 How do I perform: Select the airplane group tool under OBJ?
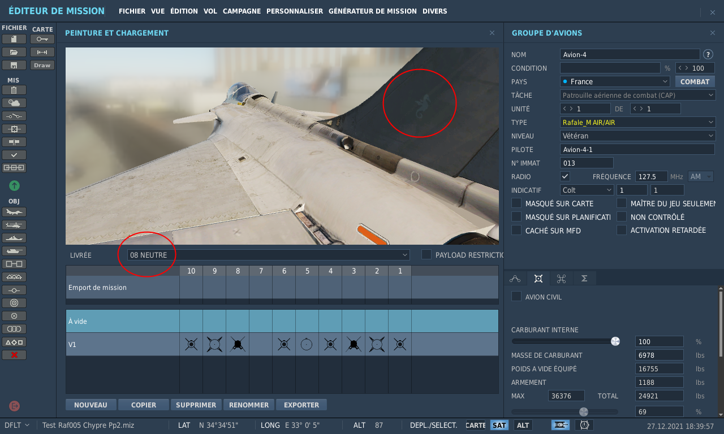tap(14, 212)
